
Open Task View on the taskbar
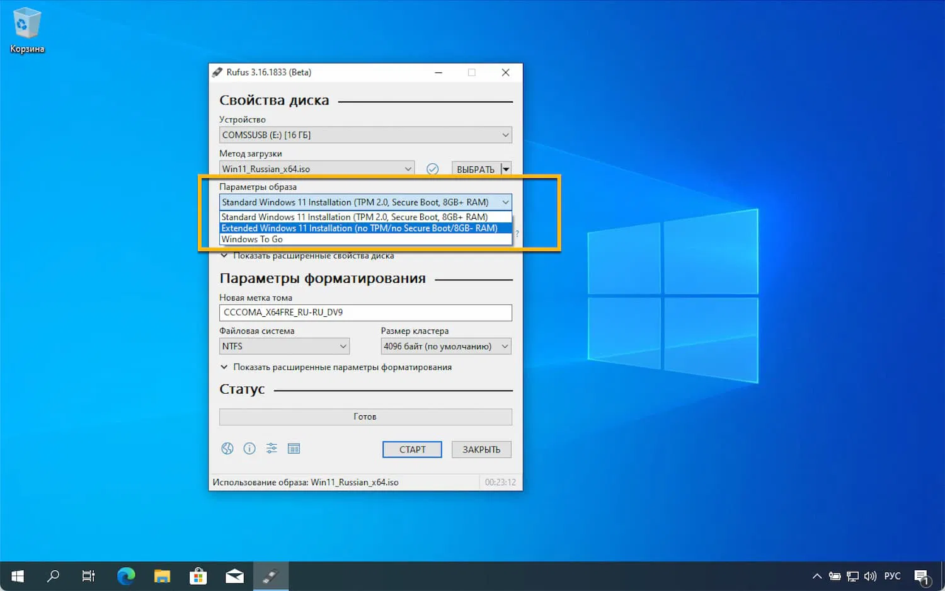pos(89,576)
